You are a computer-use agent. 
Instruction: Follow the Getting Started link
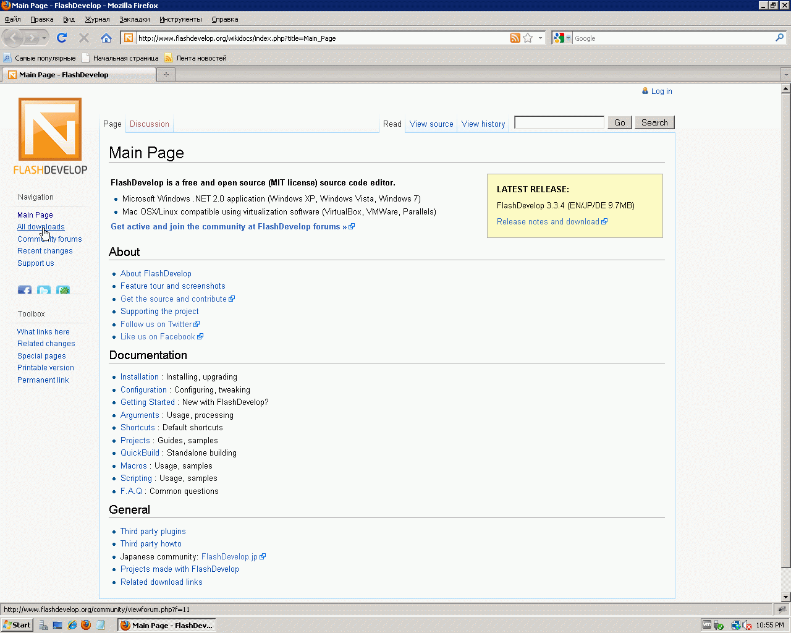(148, 402)
